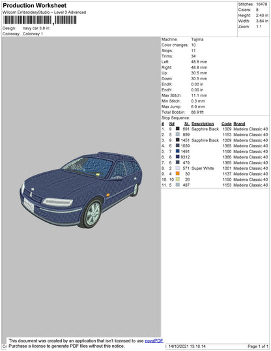Screen dimensions: 271x351
Task: Click the 'Down:' measurement label
Action: coord(167,78)
